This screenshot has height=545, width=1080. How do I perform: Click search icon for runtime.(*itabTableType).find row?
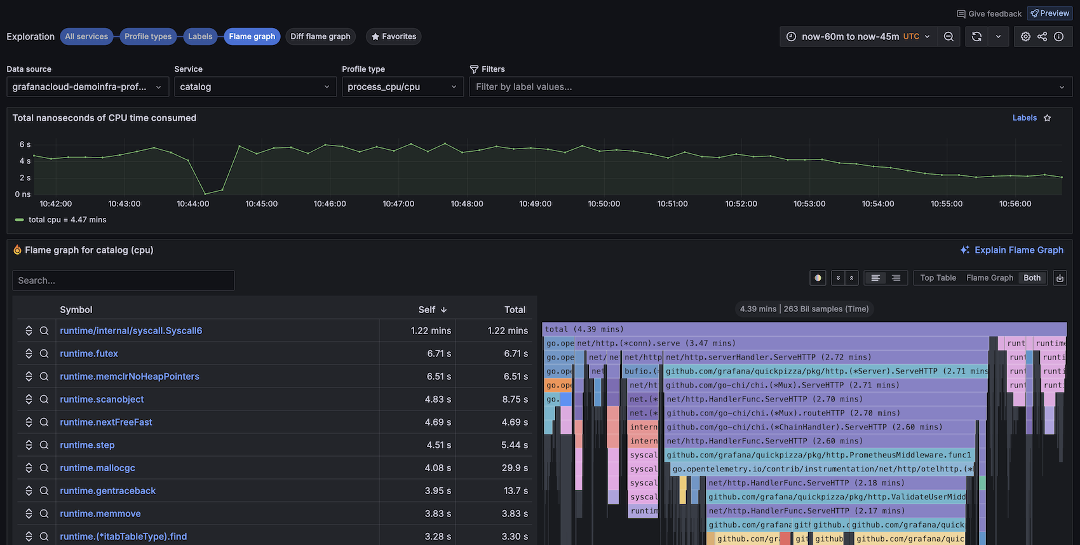44,537
